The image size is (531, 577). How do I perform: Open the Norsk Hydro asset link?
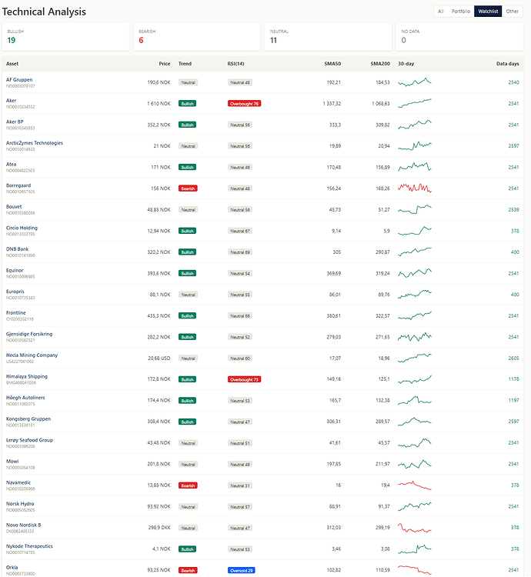[20, 504]
